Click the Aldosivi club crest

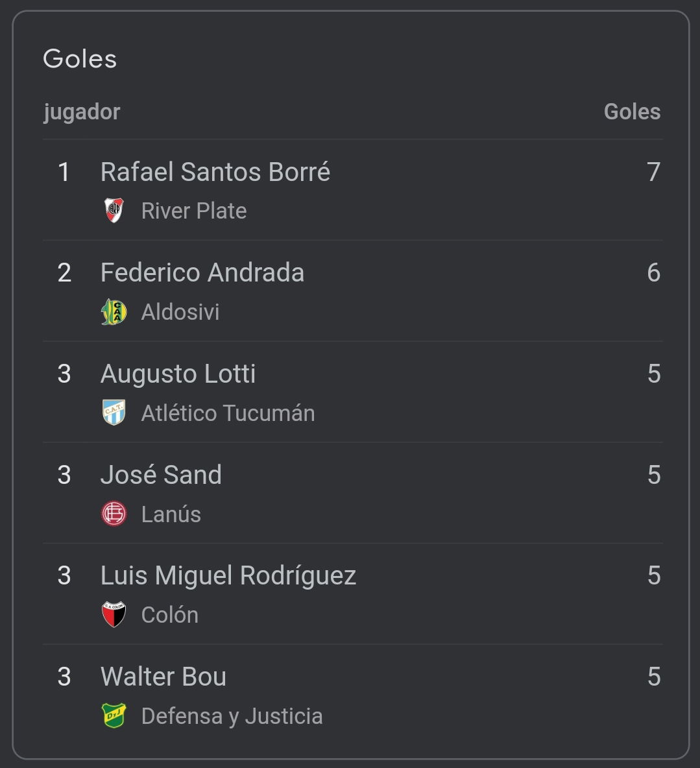coord(114,312)
